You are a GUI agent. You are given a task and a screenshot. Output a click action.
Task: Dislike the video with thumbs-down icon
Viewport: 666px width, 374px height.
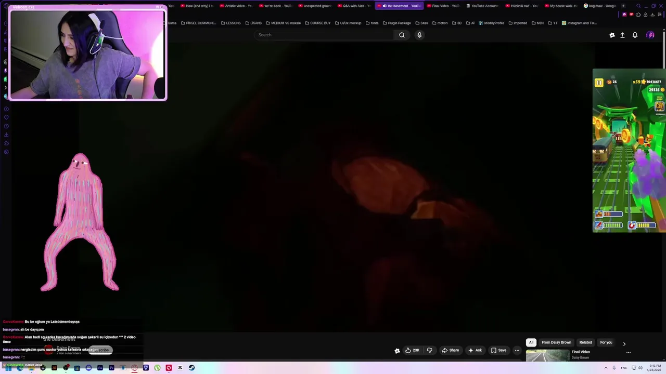429,350
